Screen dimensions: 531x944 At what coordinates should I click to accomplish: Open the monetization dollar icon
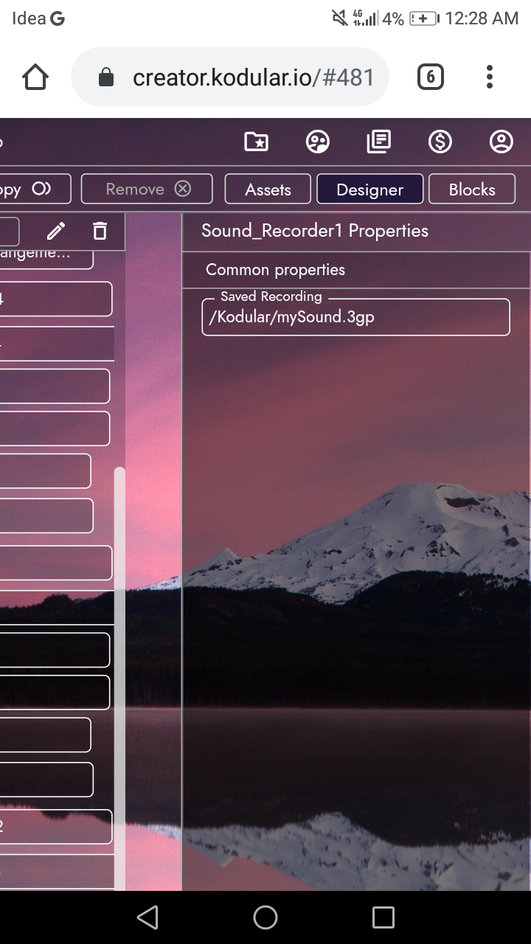(440, 142)
